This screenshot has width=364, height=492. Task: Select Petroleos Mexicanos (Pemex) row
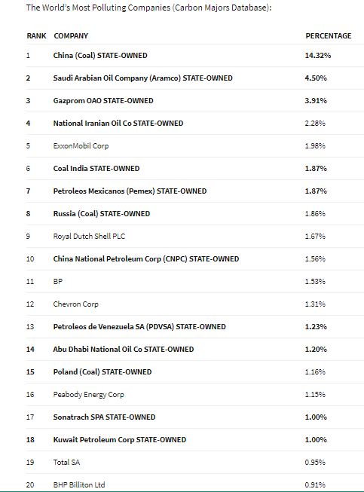click(x=195, y=191)
